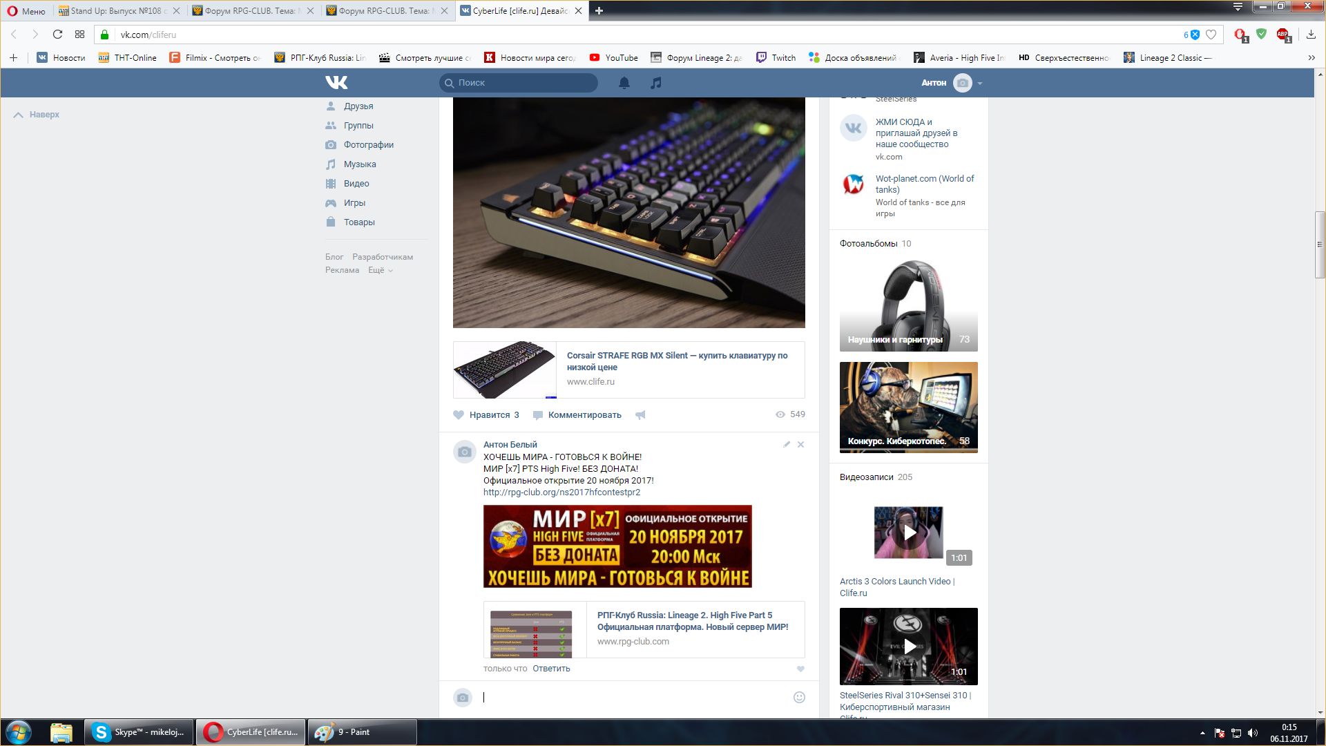
Task: Like the keyboard post via Нравится
Action: click(x=486, y=415)
